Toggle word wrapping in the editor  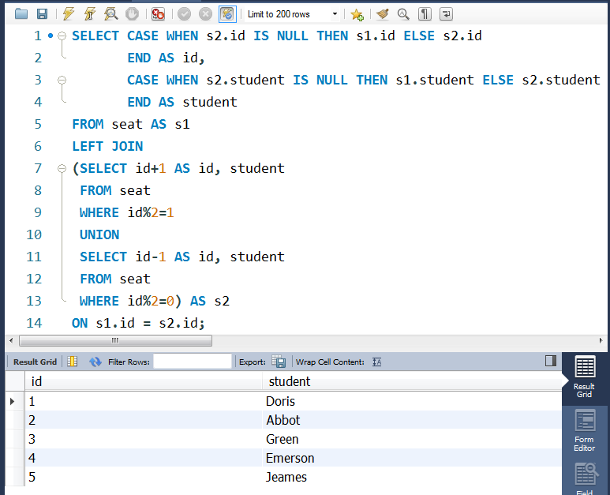pyautogui.click(x=446, y=14)
